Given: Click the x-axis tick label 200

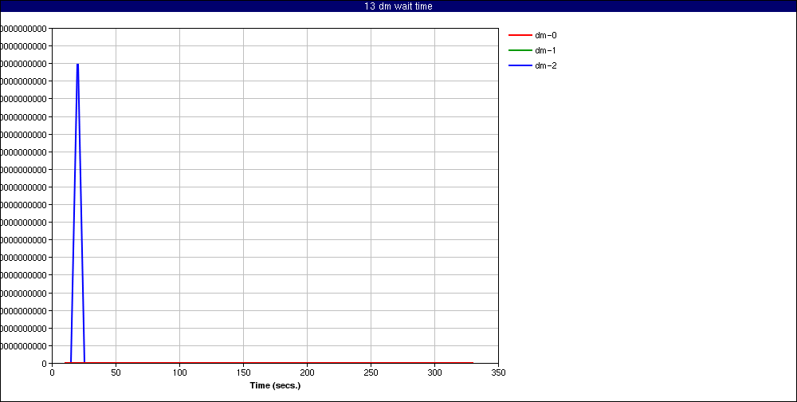Looking at the screenshot, I should [307, 372].
